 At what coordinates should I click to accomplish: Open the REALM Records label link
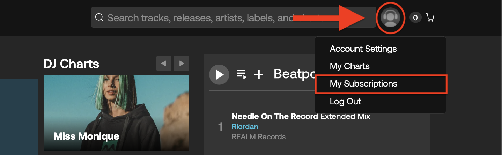259,137
